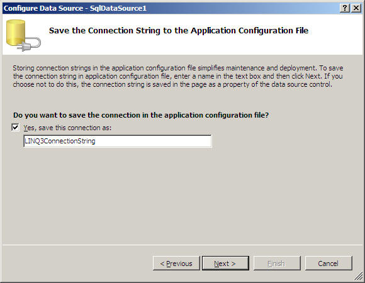Click the "Storing connection strings" description paragraph

tap(178, 76)
